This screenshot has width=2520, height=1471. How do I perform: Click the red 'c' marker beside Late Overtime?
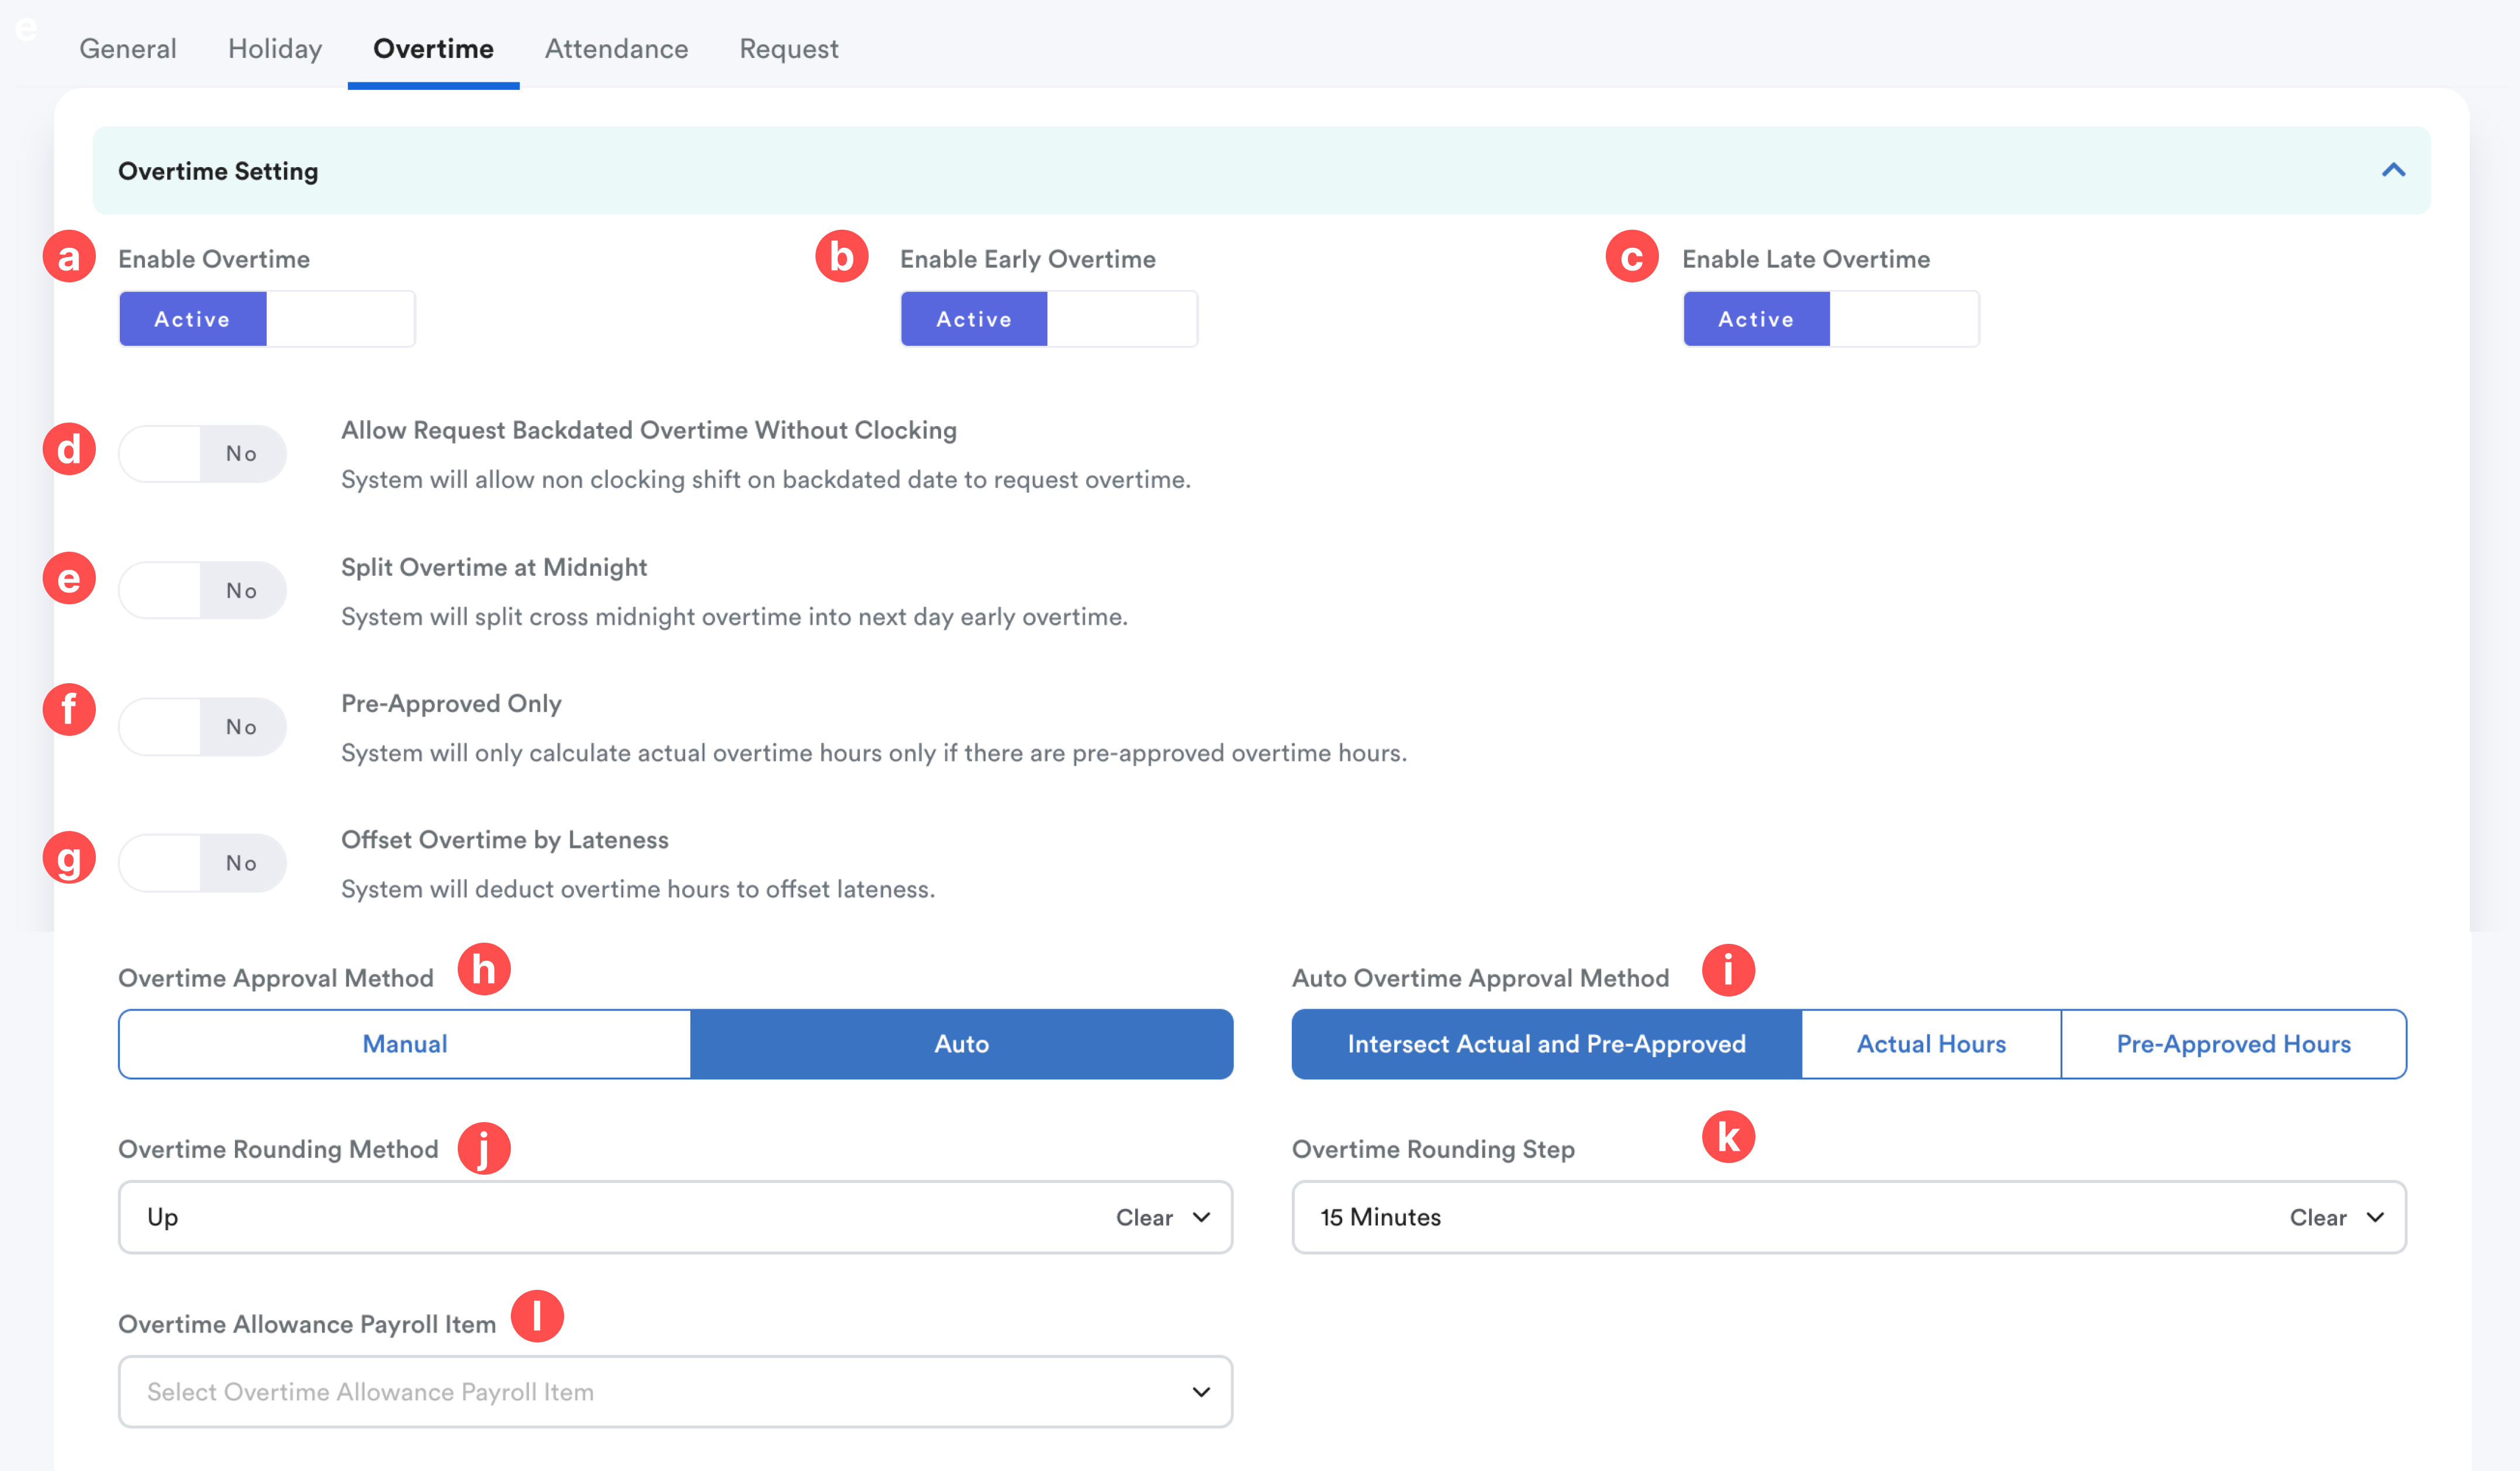pyautogui.click(x=1631, y=257)
